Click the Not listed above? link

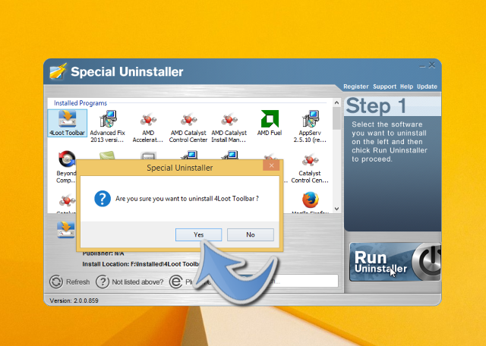(x=137, y=282)
